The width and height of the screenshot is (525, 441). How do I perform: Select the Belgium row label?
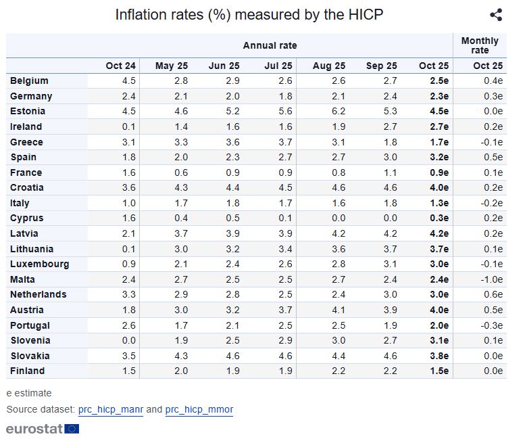tap(30, 81)
